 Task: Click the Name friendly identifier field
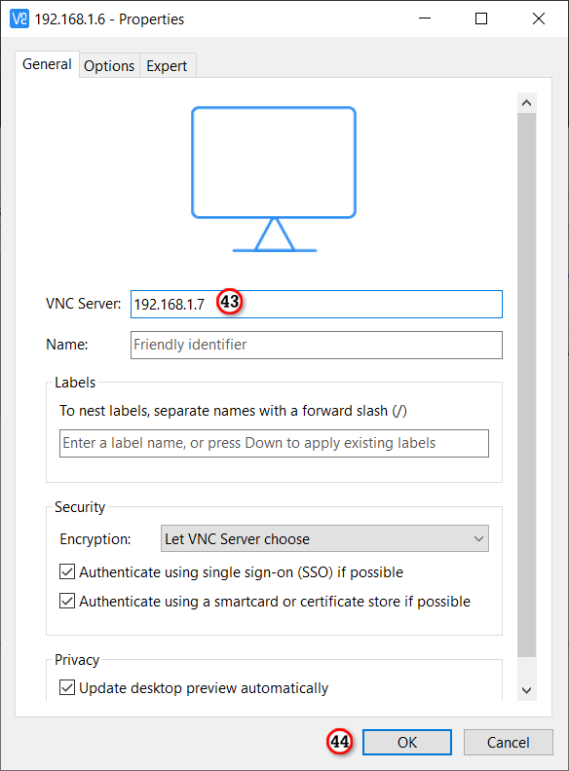point(317,345)
